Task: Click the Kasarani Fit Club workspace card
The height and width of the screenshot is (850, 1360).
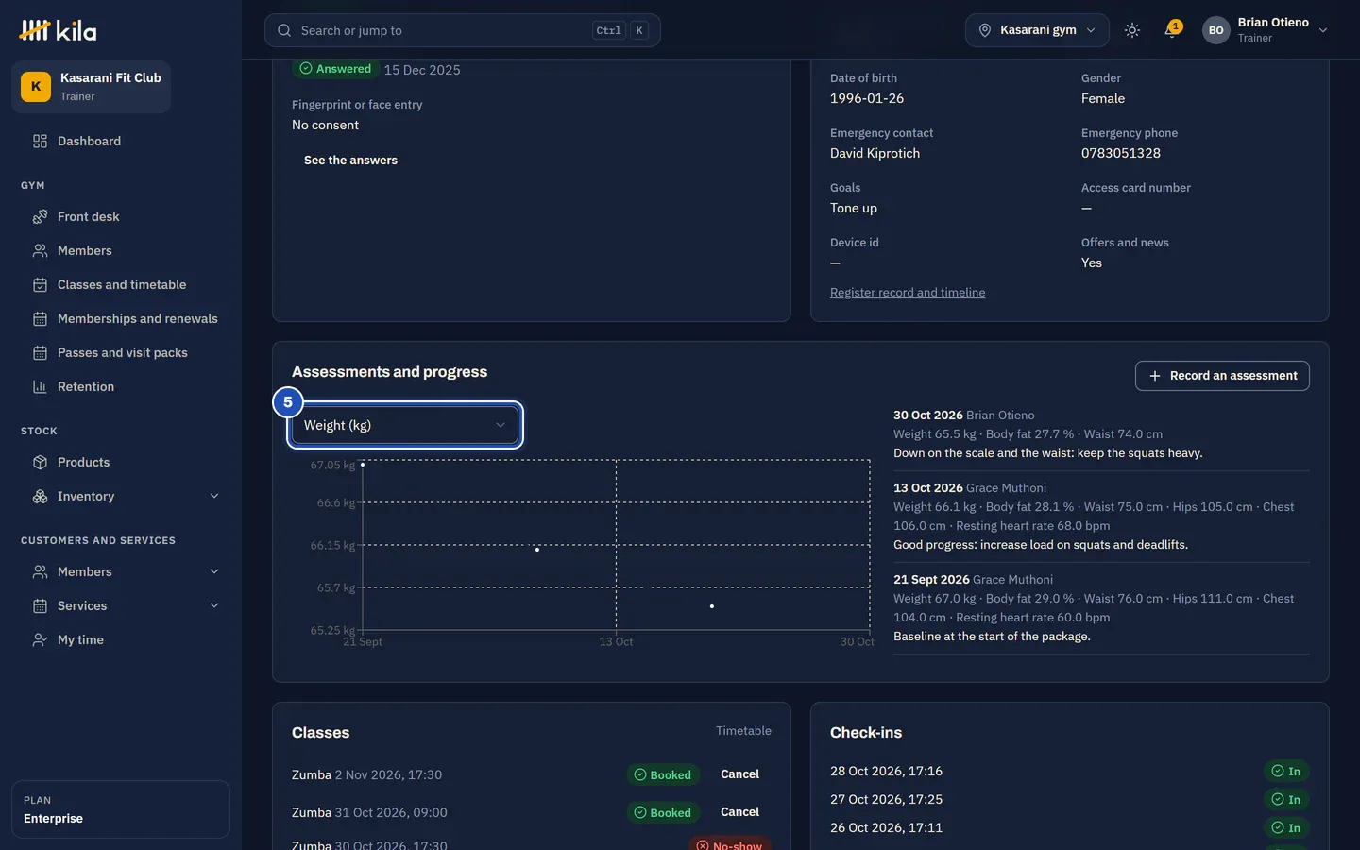Action: pos(92,87)
